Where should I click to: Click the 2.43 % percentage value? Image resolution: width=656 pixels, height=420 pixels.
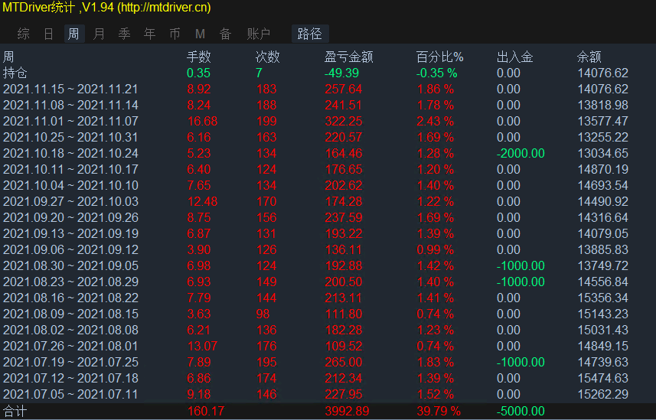pos(436,122)
